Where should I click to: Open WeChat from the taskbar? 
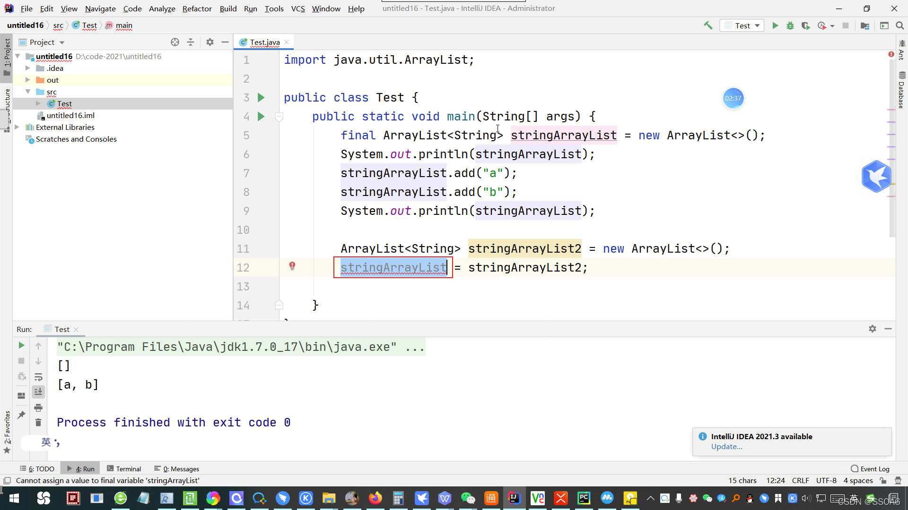(x=468, y=498)
